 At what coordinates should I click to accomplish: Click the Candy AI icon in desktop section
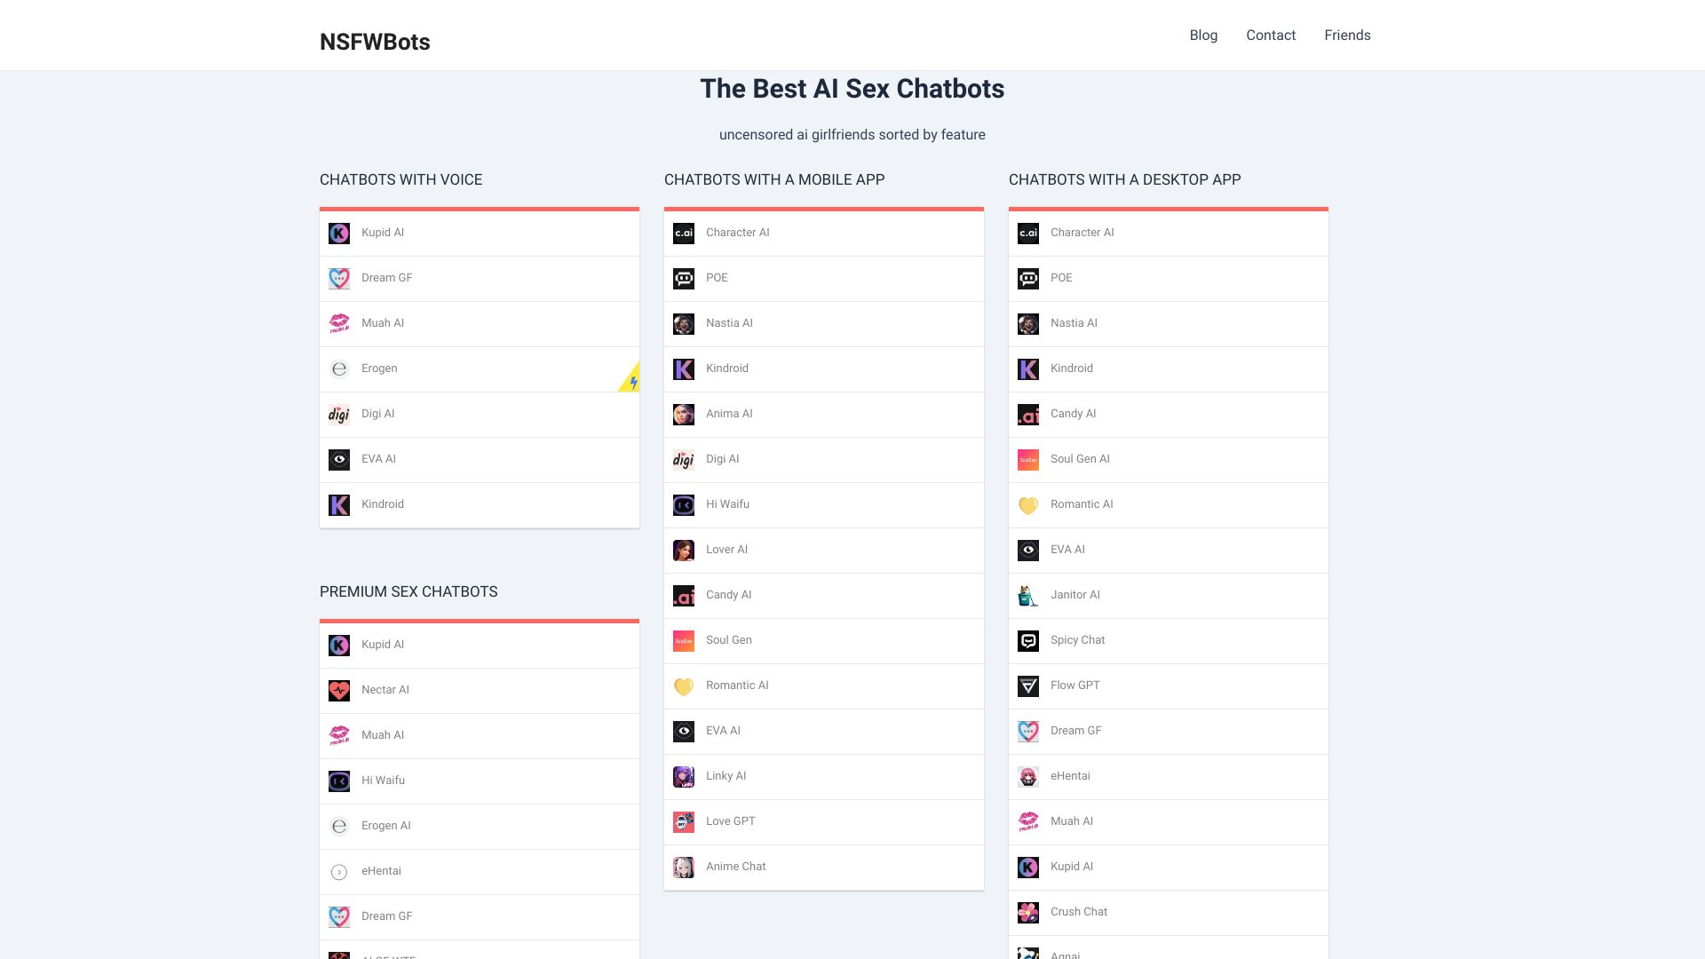1027,413
